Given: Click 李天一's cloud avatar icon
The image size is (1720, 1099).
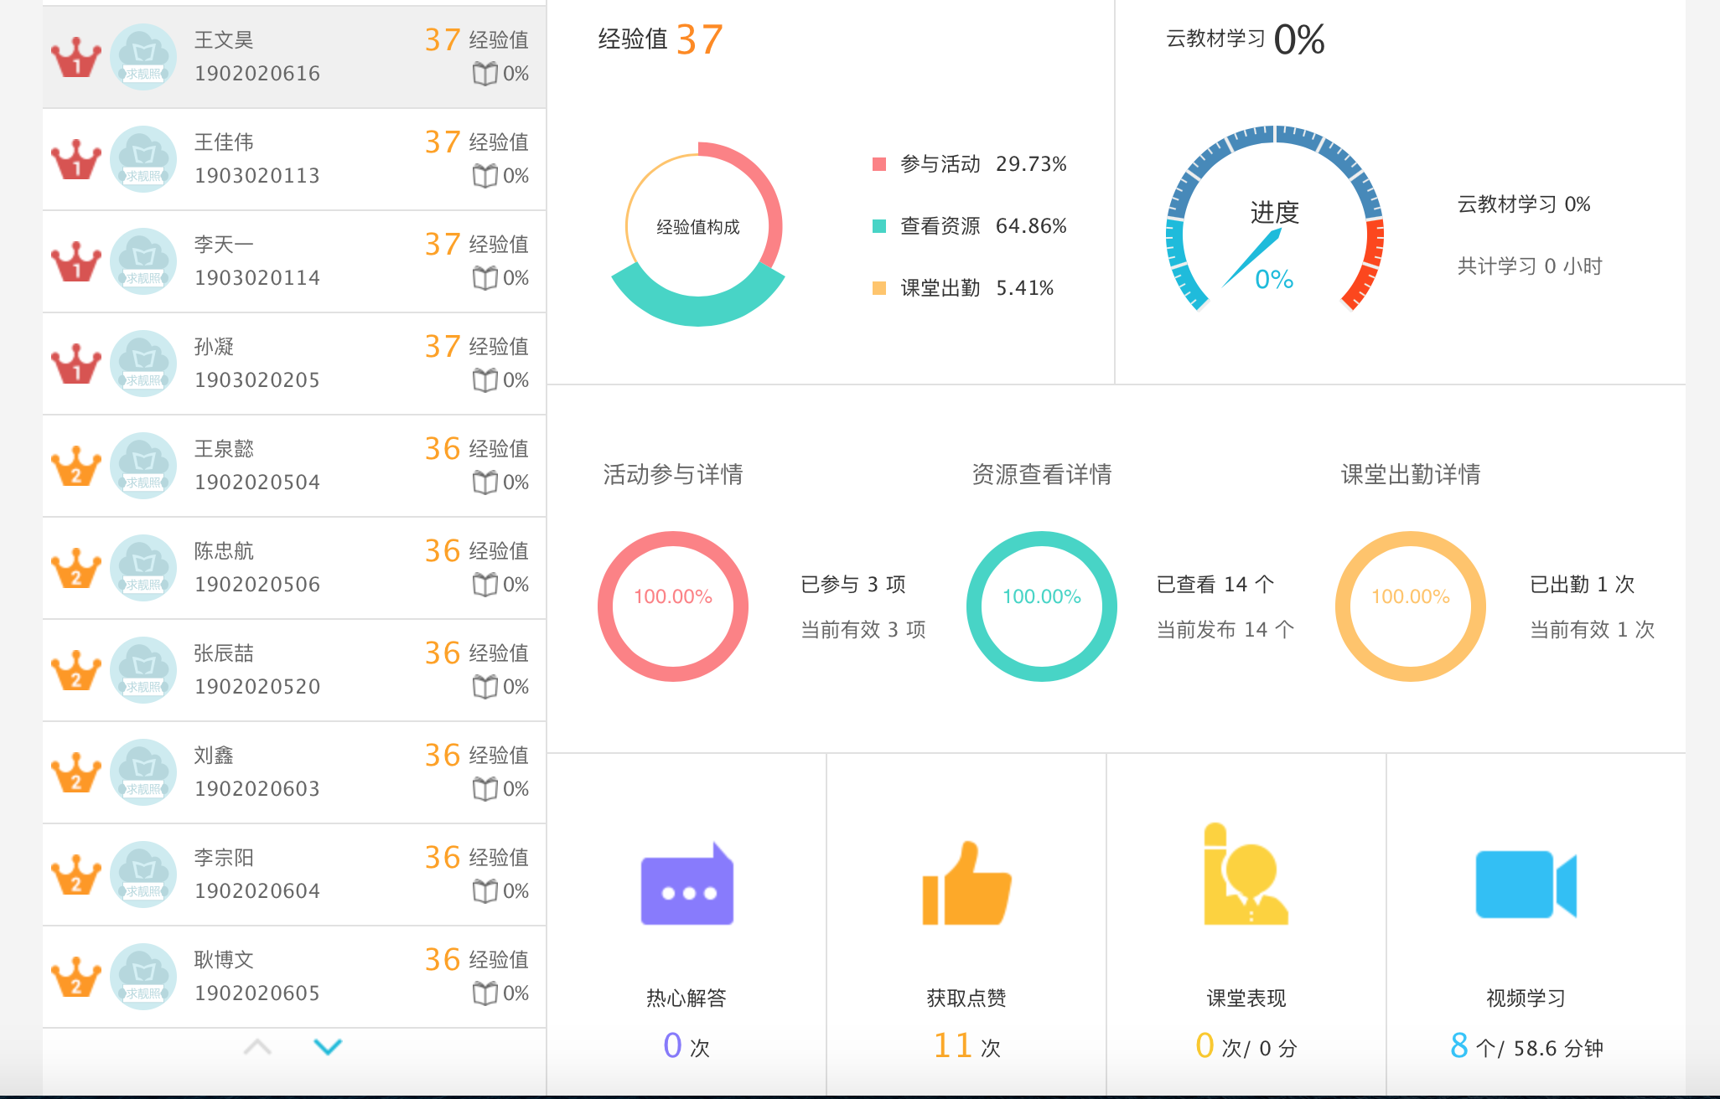Looking at the screenshot, I should click(x=143, y=261).
